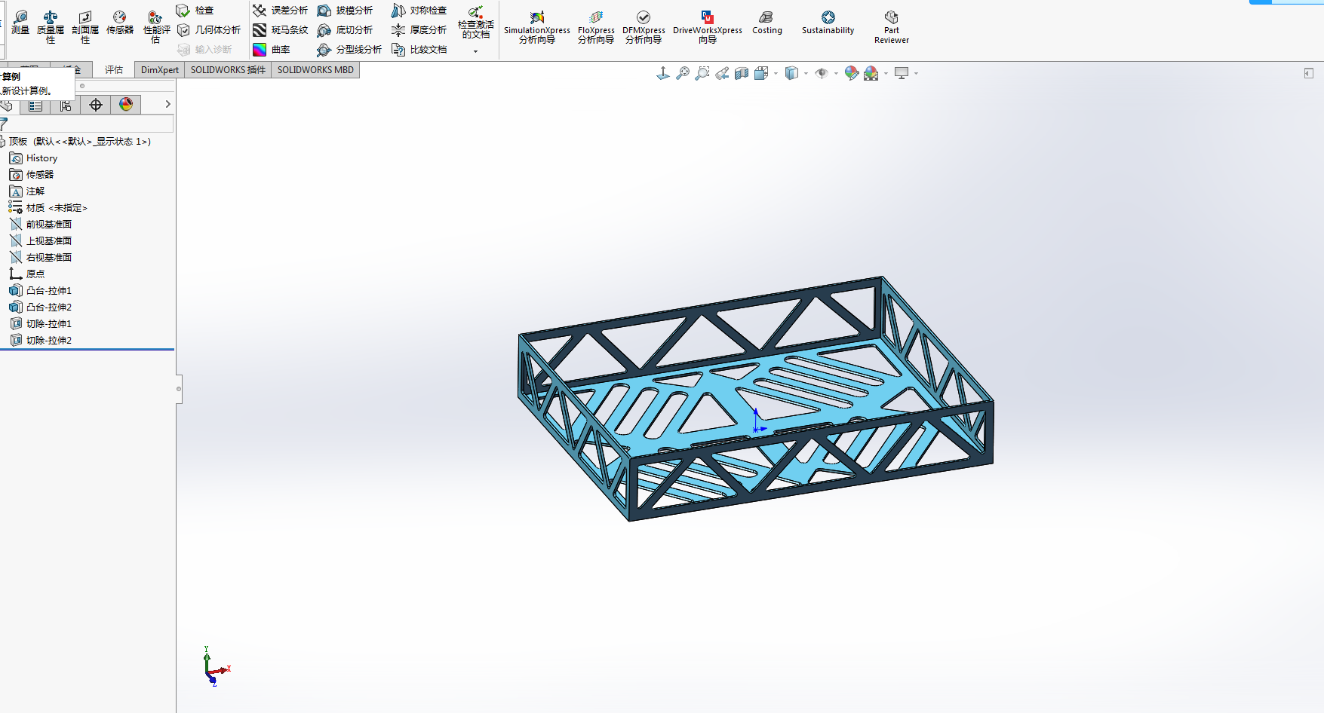Toggle hide/show items eye icon

point(822,73)
